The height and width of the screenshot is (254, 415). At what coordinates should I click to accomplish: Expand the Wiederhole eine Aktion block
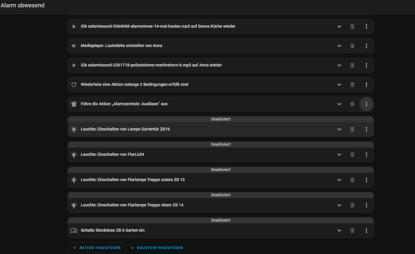coord(339,85)
